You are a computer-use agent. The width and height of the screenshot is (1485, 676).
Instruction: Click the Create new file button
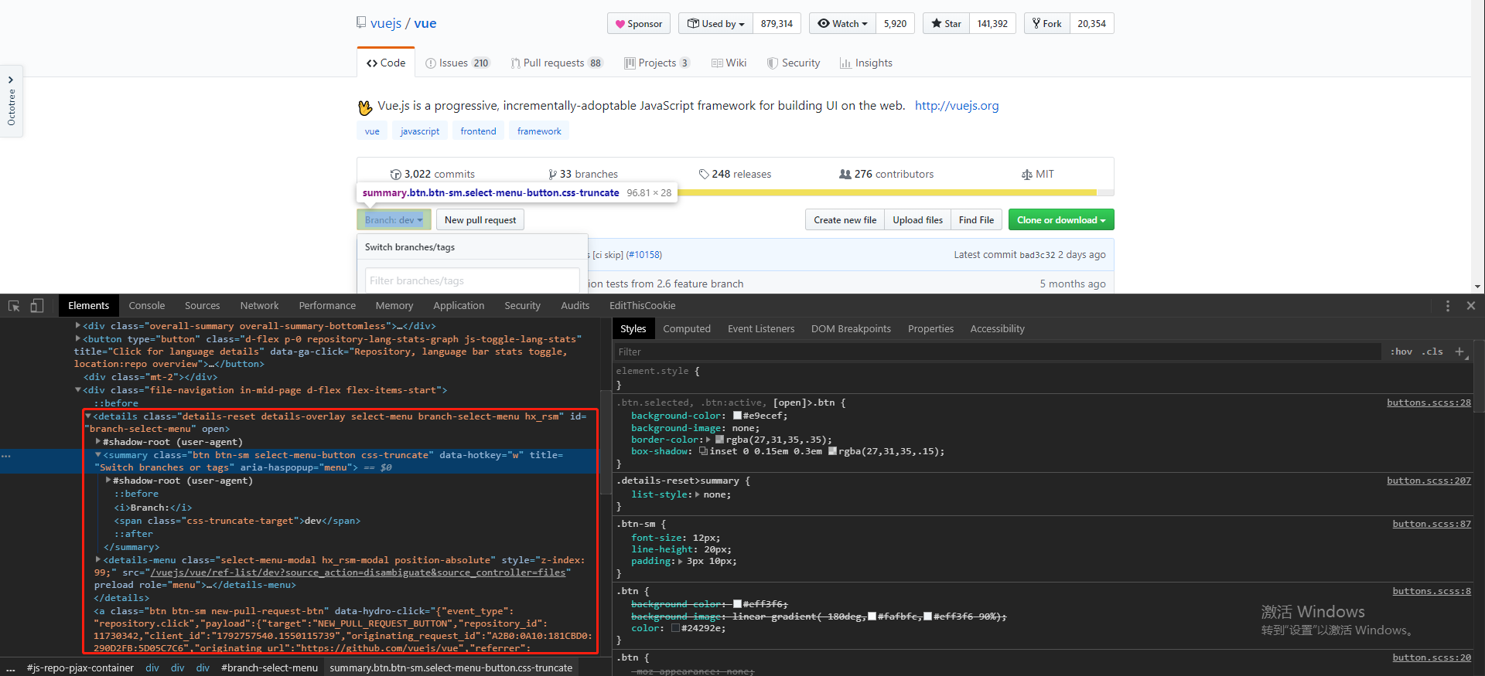(845, 220)
